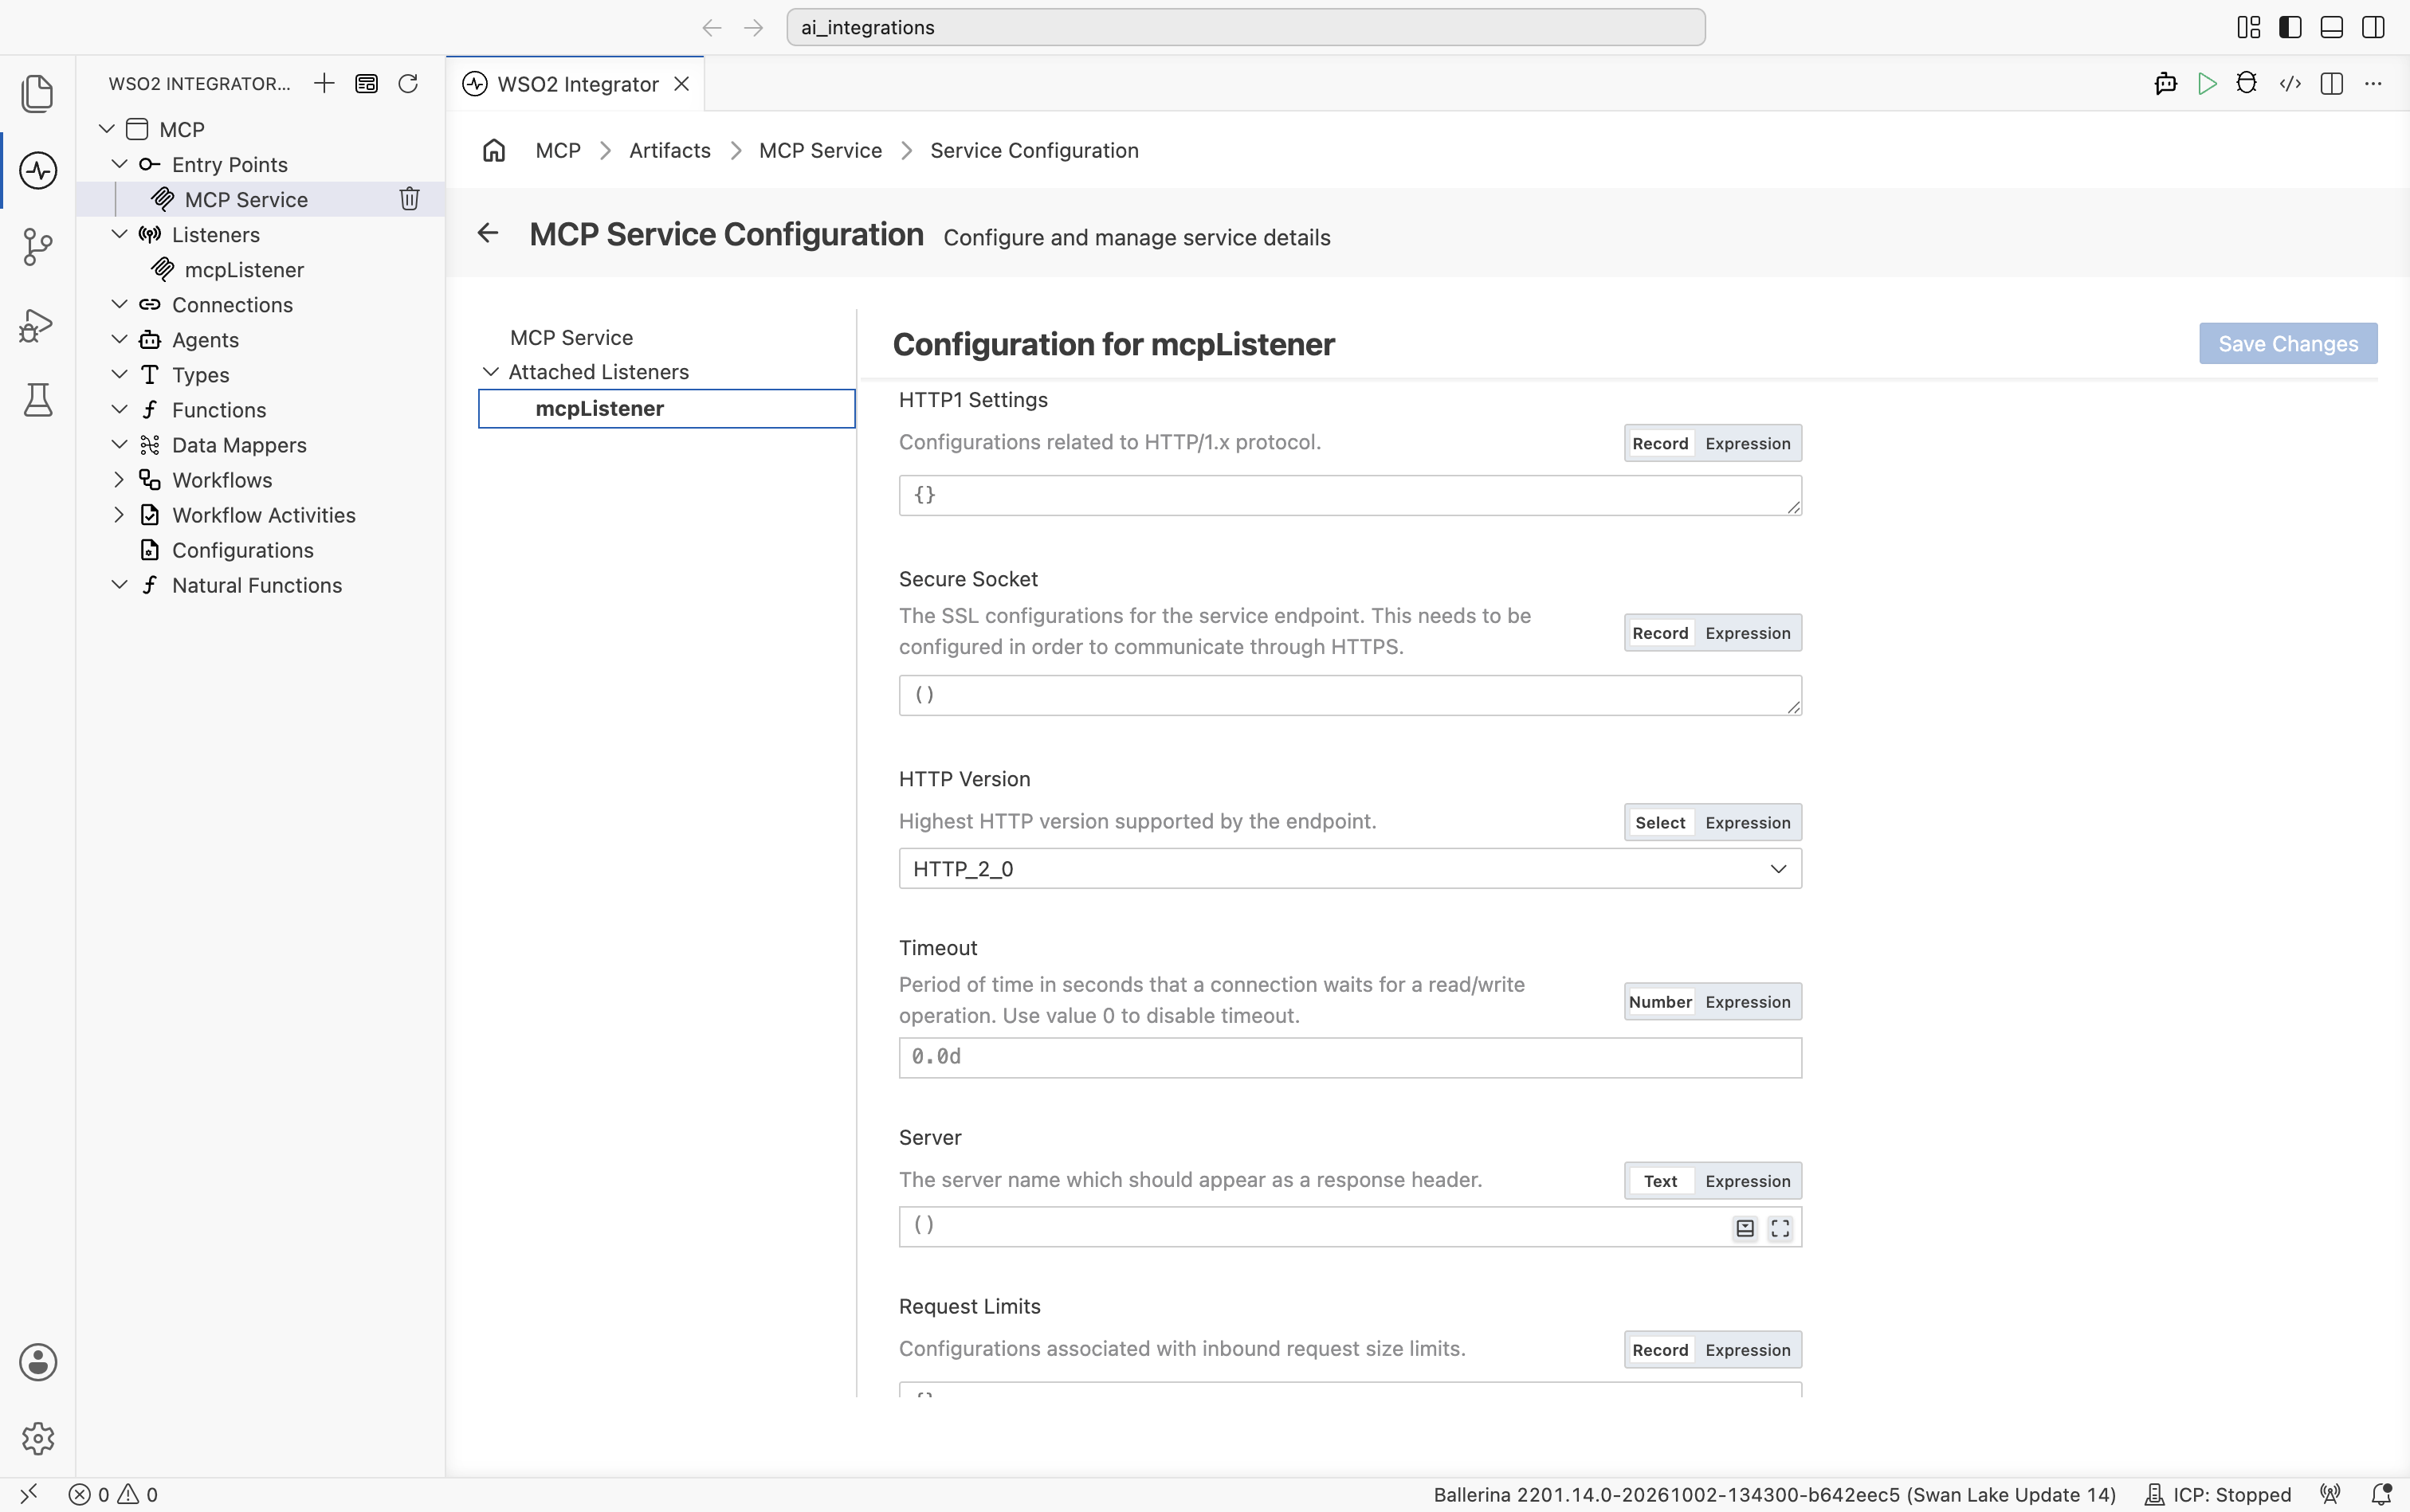Click the back arrow beside MCP Service Configuration
Viewport: 2410px width, 1512px height.
pyautogui.click(x=487, y=233)
